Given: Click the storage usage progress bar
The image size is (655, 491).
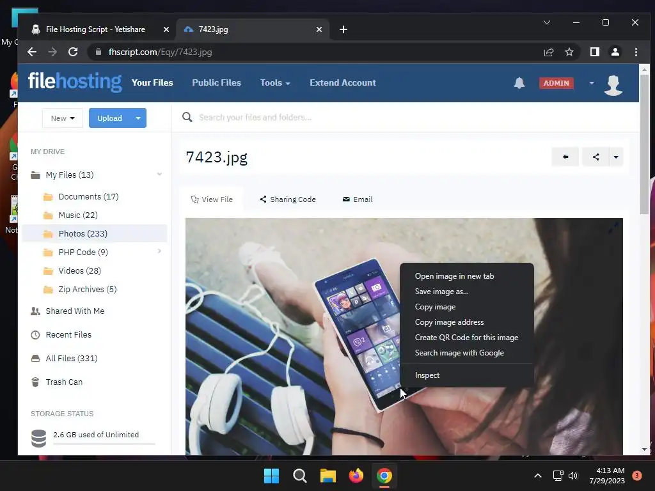Looking at the screenshot, I should coord(104,444).
